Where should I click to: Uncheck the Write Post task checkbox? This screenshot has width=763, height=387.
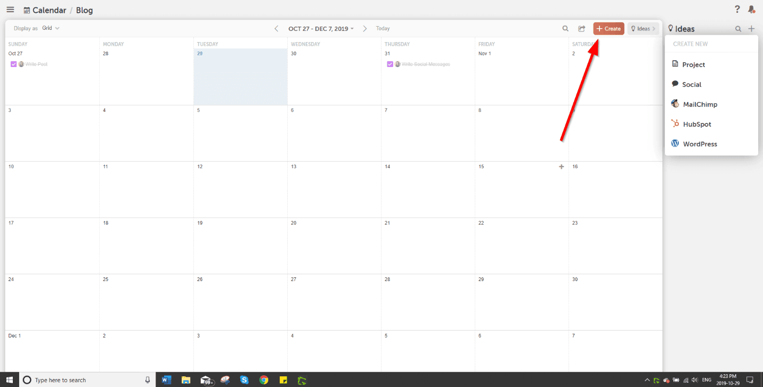[x=14, y=64]
